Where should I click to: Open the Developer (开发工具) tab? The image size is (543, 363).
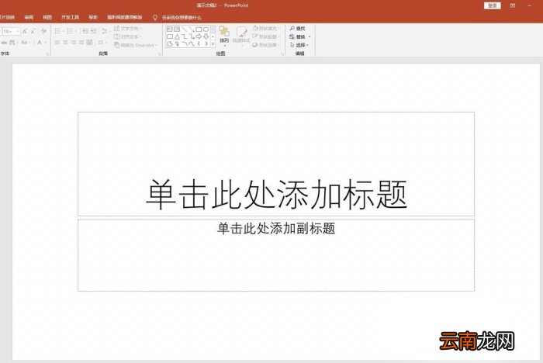click(71, 17)
